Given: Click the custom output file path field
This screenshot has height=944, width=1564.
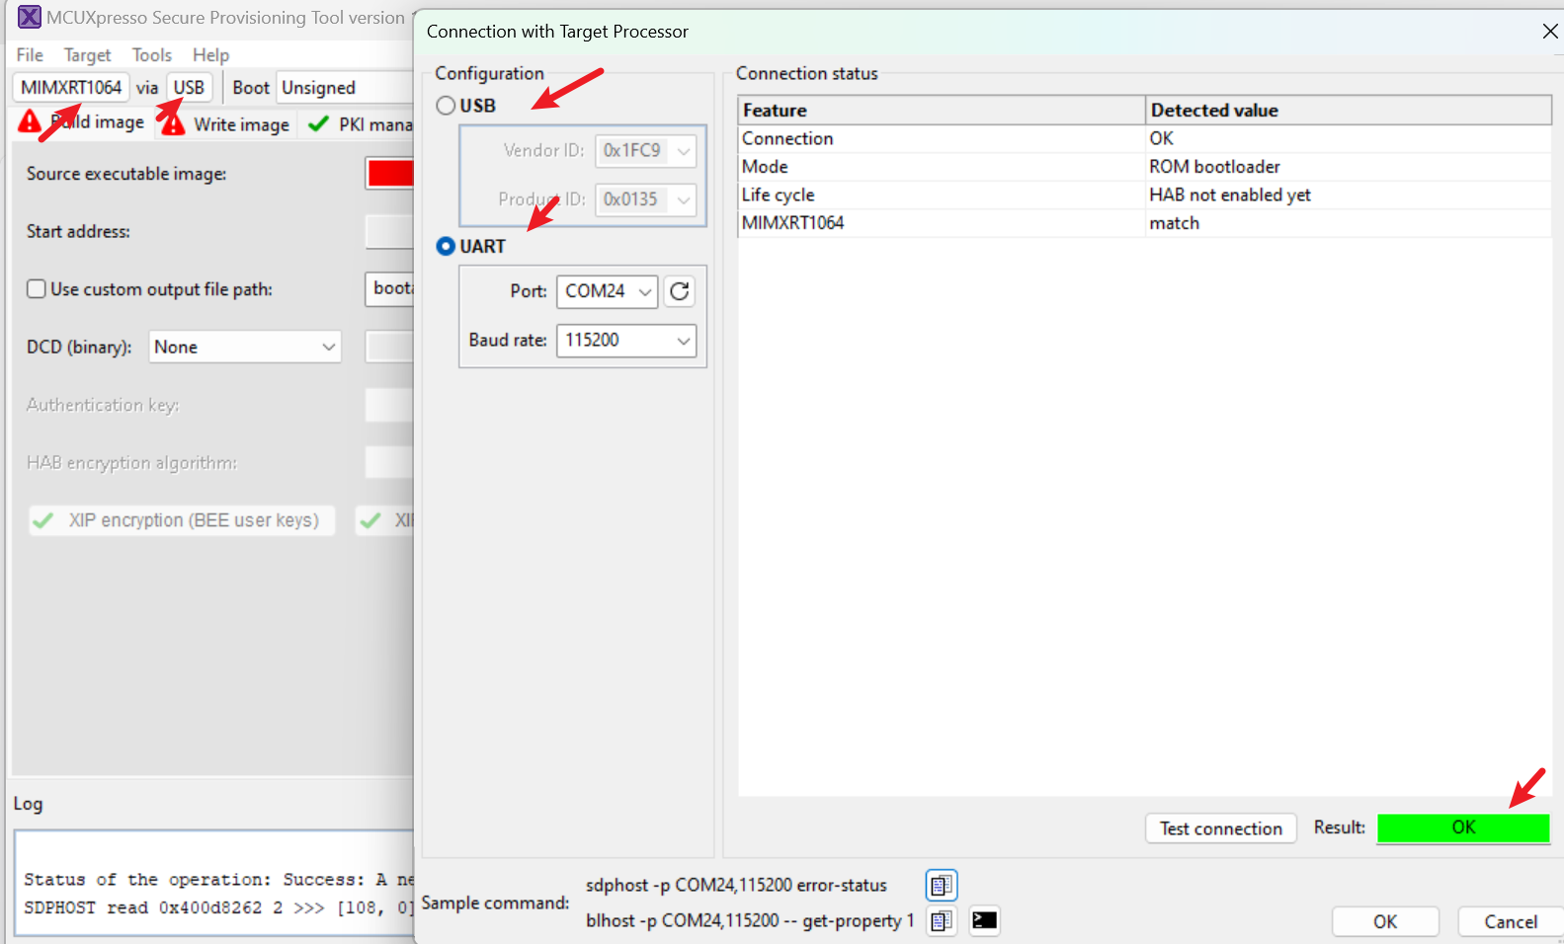Looking at the screenshot, I should (390, 288).
